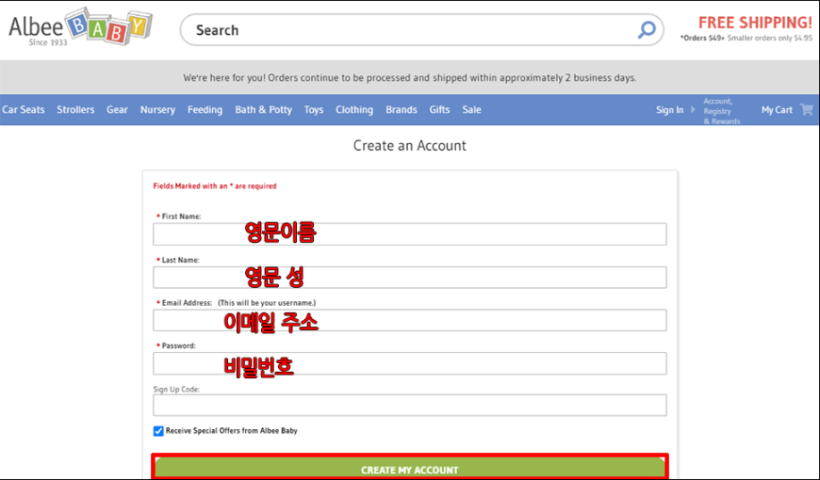Viewport: 820px width, 480px height.
Task: Click into the Sign Up Code field
Action: pos(409,406)
